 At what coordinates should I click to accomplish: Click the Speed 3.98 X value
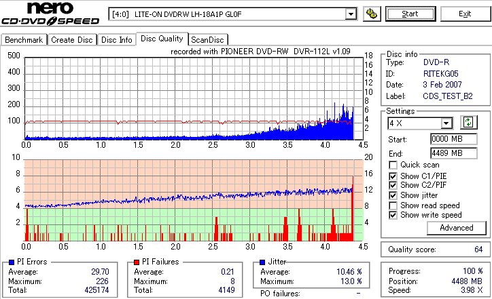coord(472,290)
